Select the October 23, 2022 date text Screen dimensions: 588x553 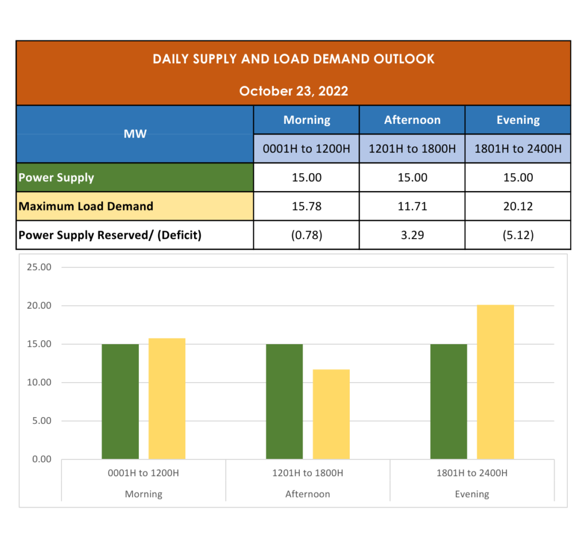click(x=293, y=91)
